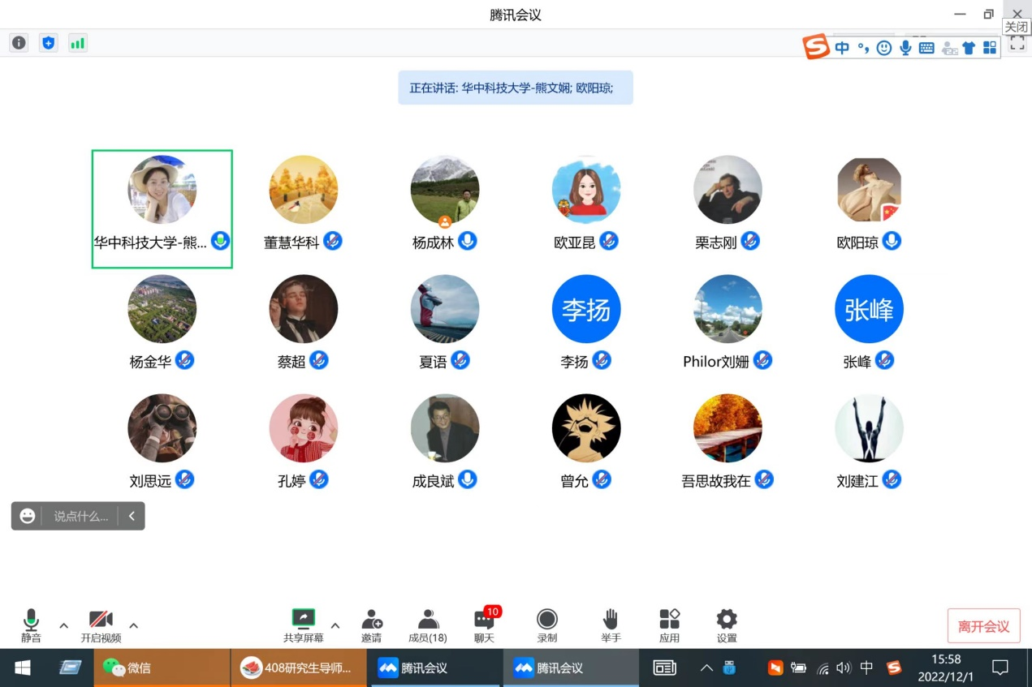Toggle the 静音 microphone mute
The height and width of the screenshot is (687, 1032).
click(31, 625)
